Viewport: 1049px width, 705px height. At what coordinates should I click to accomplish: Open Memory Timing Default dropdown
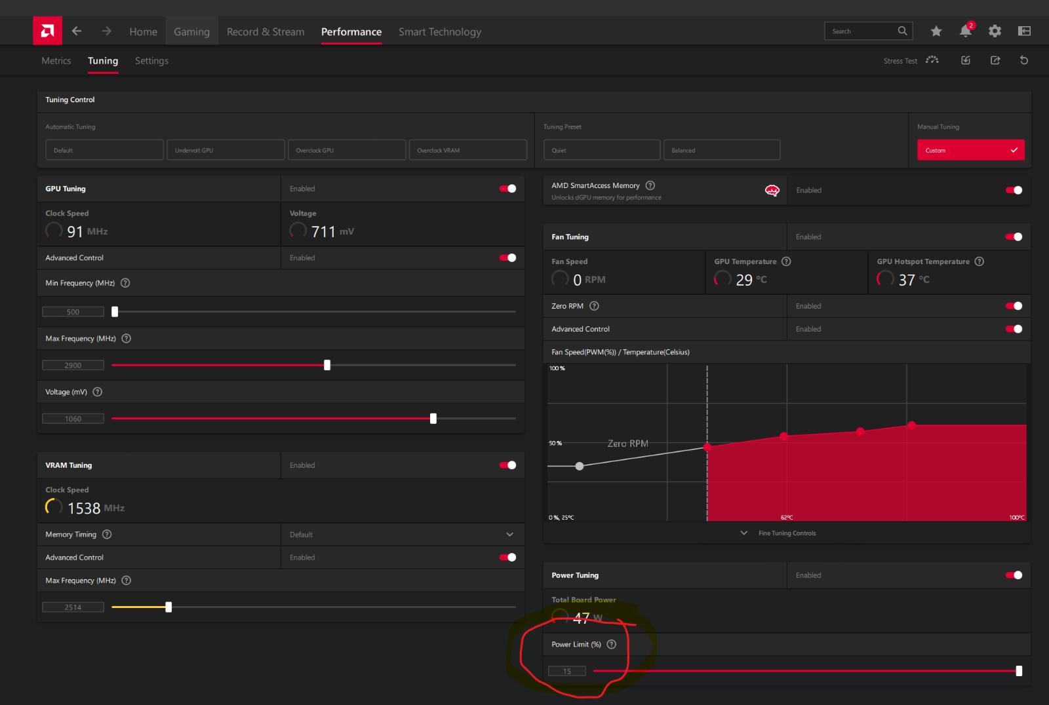coord(403,535)
